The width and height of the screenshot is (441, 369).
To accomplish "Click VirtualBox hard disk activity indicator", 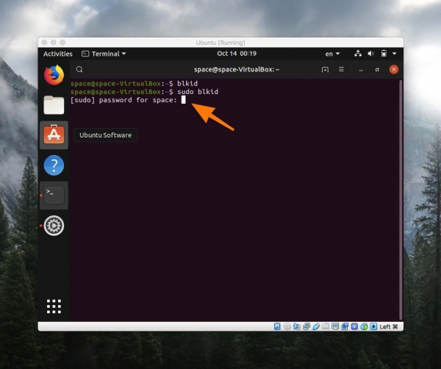I will click(277, 326).
